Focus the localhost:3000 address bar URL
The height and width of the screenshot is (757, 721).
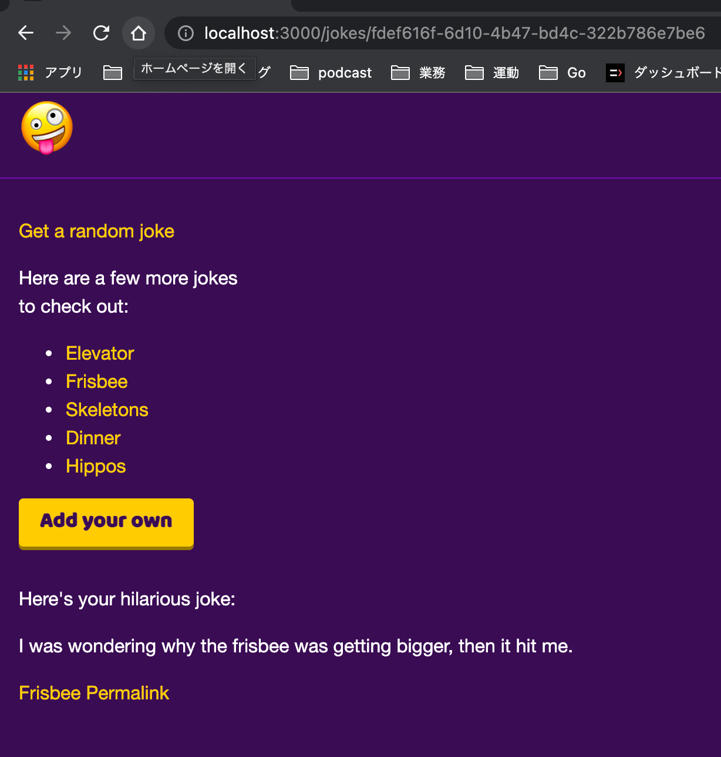[x=454, y=34]
